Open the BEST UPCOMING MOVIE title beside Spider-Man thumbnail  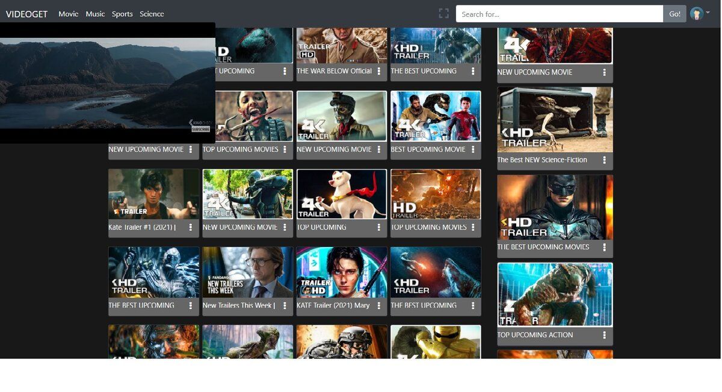coord(428,149)
